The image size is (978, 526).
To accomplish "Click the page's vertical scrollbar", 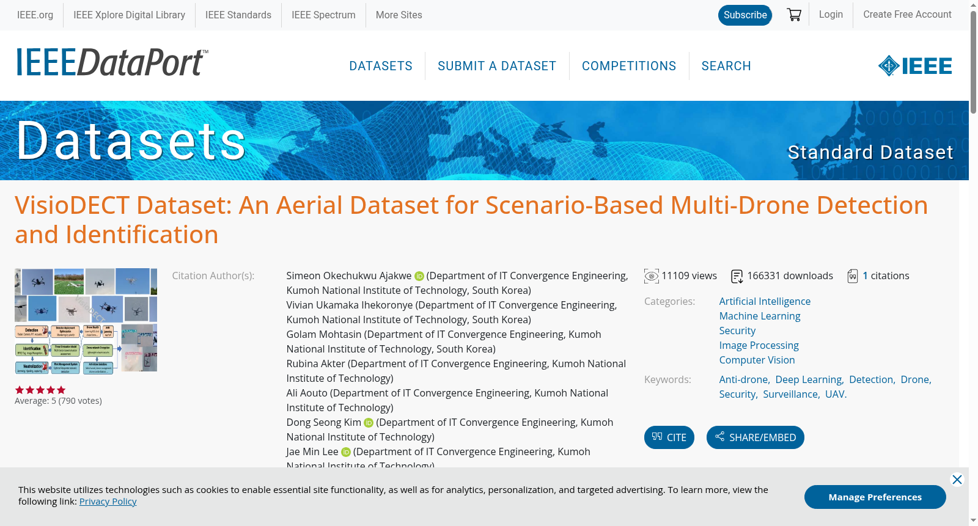I will [x=973, y=61].
